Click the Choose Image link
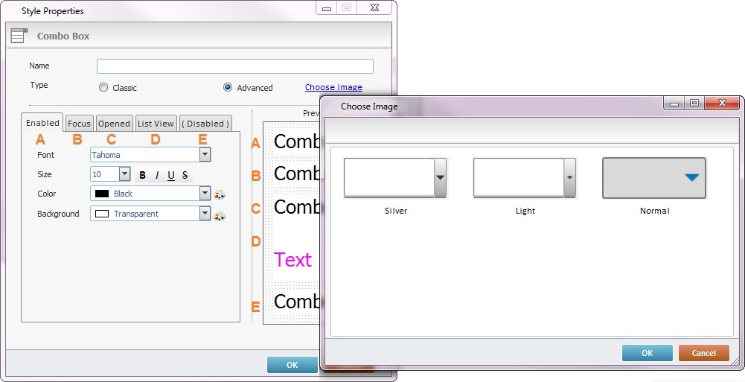The height and width of the screenshot is (382, 745). click(333, 87)
